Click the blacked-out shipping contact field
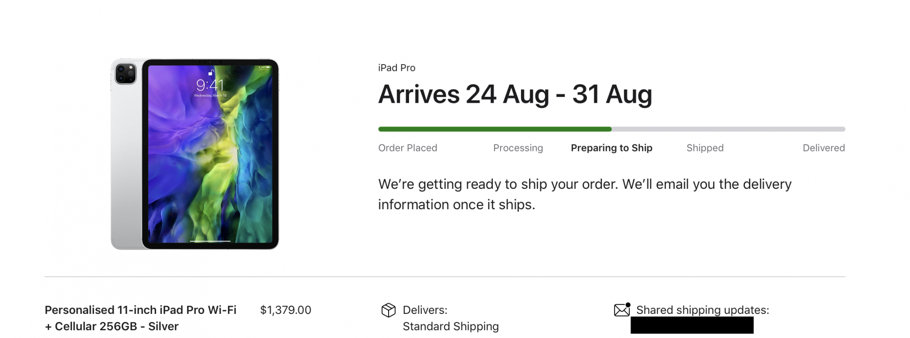Viewport: 910px width, 338px height. click(x=692, y=326)
